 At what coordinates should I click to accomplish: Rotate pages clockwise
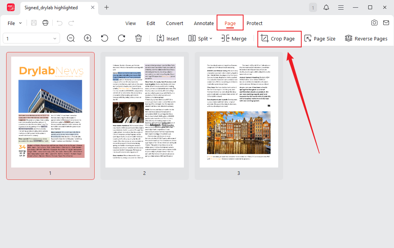point(121,39)
